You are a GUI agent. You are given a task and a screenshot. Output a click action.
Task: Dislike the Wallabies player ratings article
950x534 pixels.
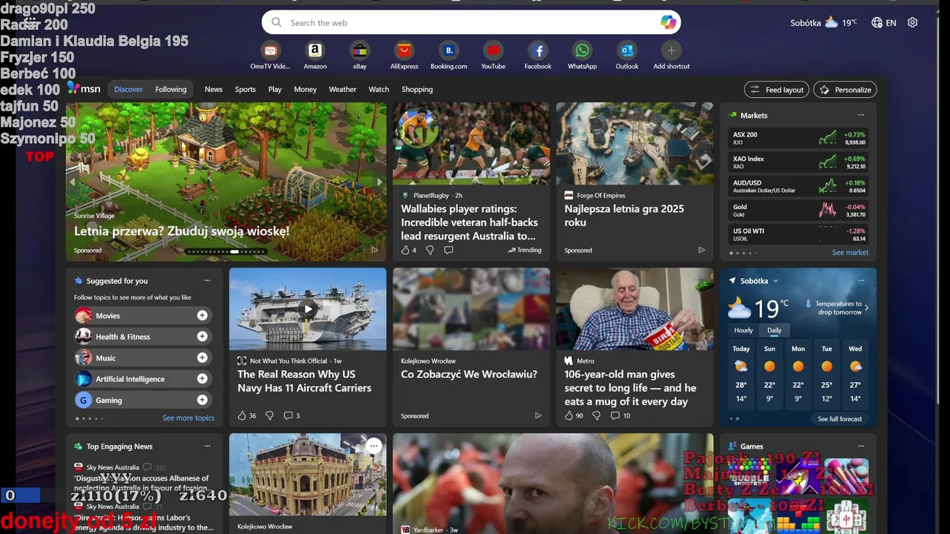coord(429,250)
